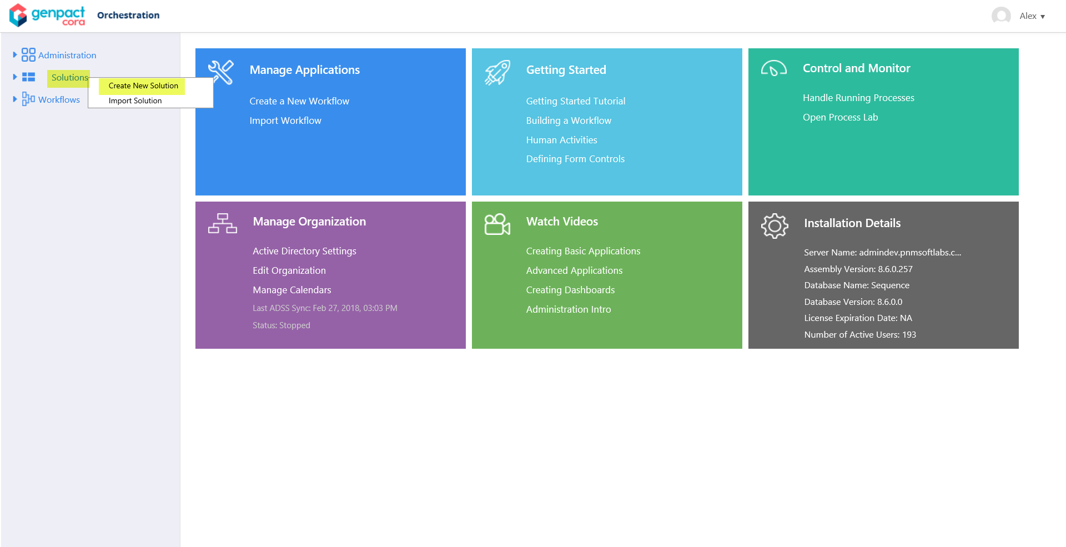Expand the Solutions tree node
This screenshot has width=1066, height=547.
coord(15,77)
